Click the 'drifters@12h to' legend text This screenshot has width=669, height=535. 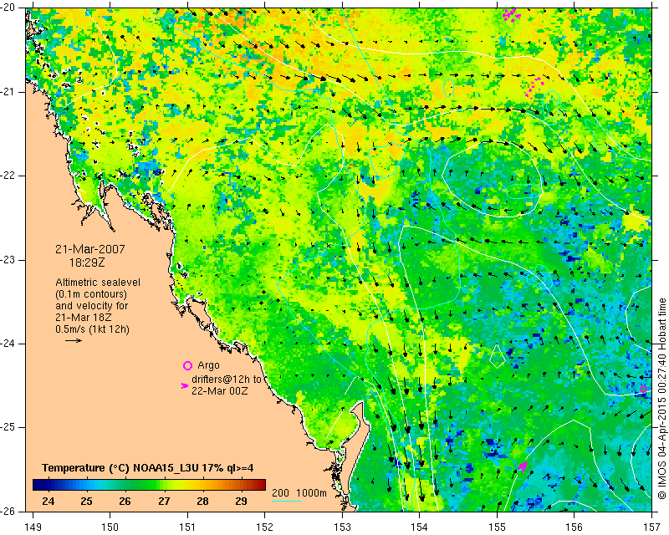[x=226, y=380]
